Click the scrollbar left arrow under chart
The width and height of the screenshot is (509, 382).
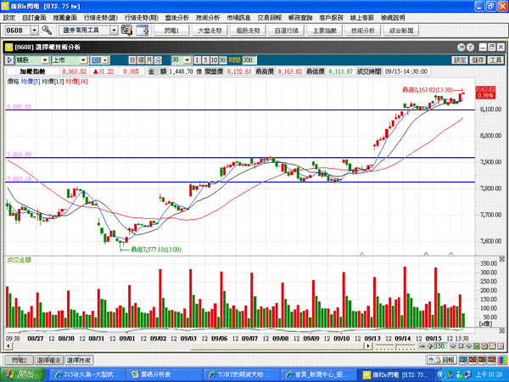(x=8, y=346)
